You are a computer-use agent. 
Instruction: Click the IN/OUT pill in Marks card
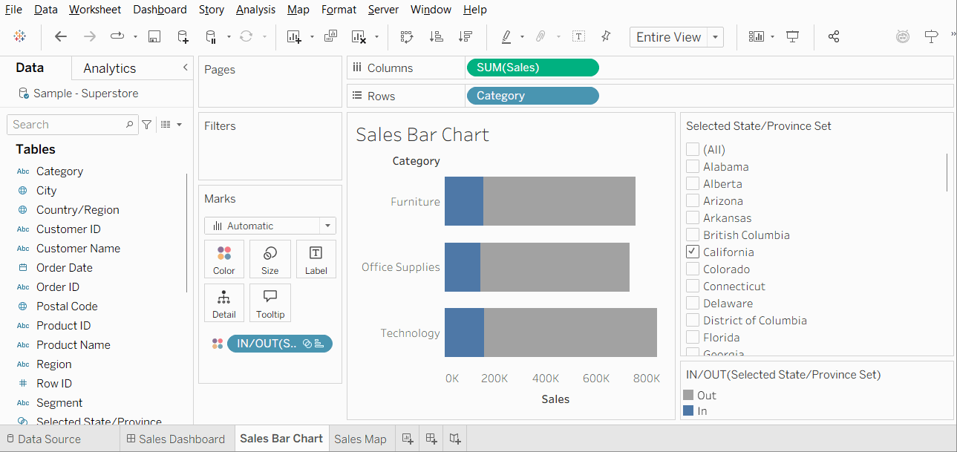(280, 344)
